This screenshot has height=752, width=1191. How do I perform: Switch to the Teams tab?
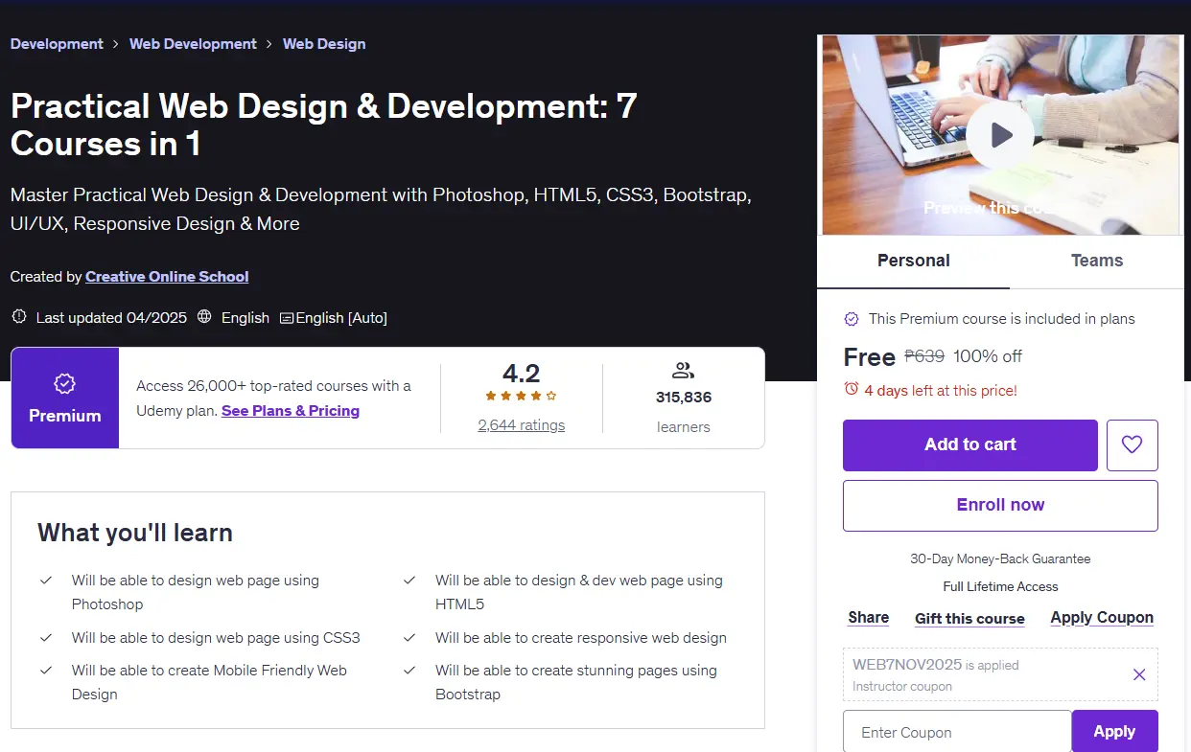[1097, 261]
